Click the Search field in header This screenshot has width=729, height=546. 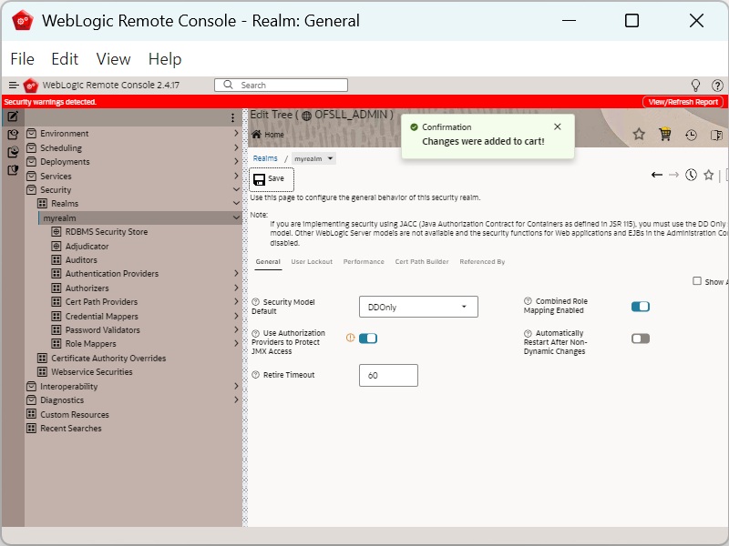tap(281, 85)
